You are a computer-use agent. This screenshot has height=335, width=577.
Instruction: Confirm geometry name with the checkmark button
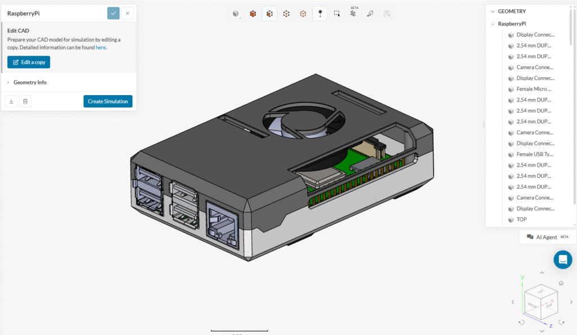(x=113, y=13)
